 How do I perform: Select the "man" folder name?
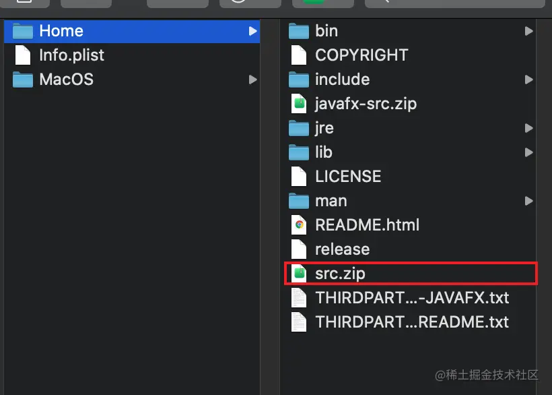click(x=331, y=201)
